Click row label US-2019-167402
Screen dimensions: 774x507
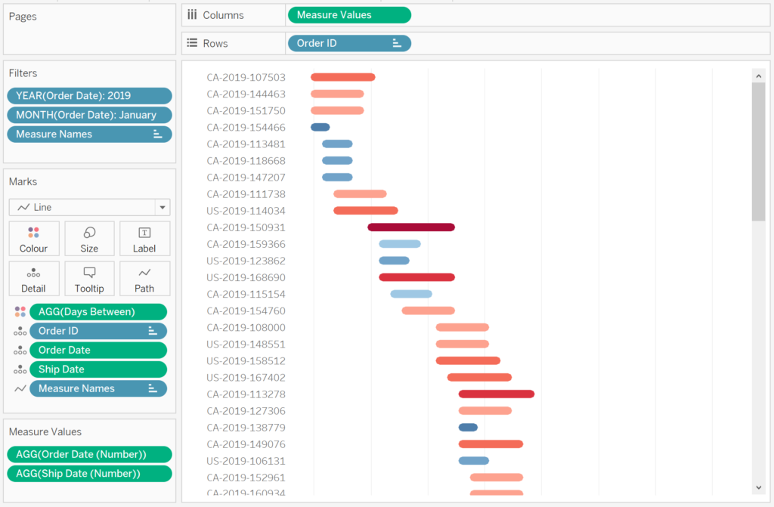[x=246, y=378]
